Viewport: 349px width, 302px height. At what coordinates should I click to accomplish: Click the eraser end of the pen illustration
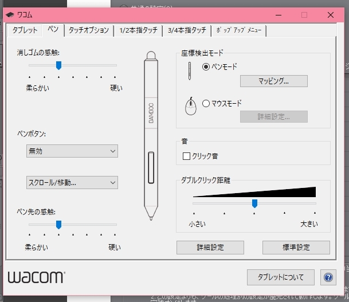[151, 56]
